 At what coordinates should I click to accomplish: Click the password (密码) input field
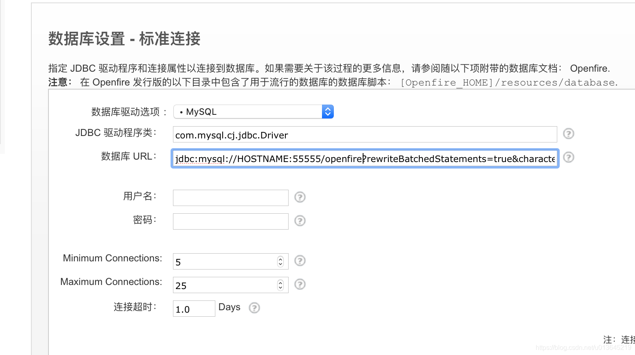coord(230,221)
